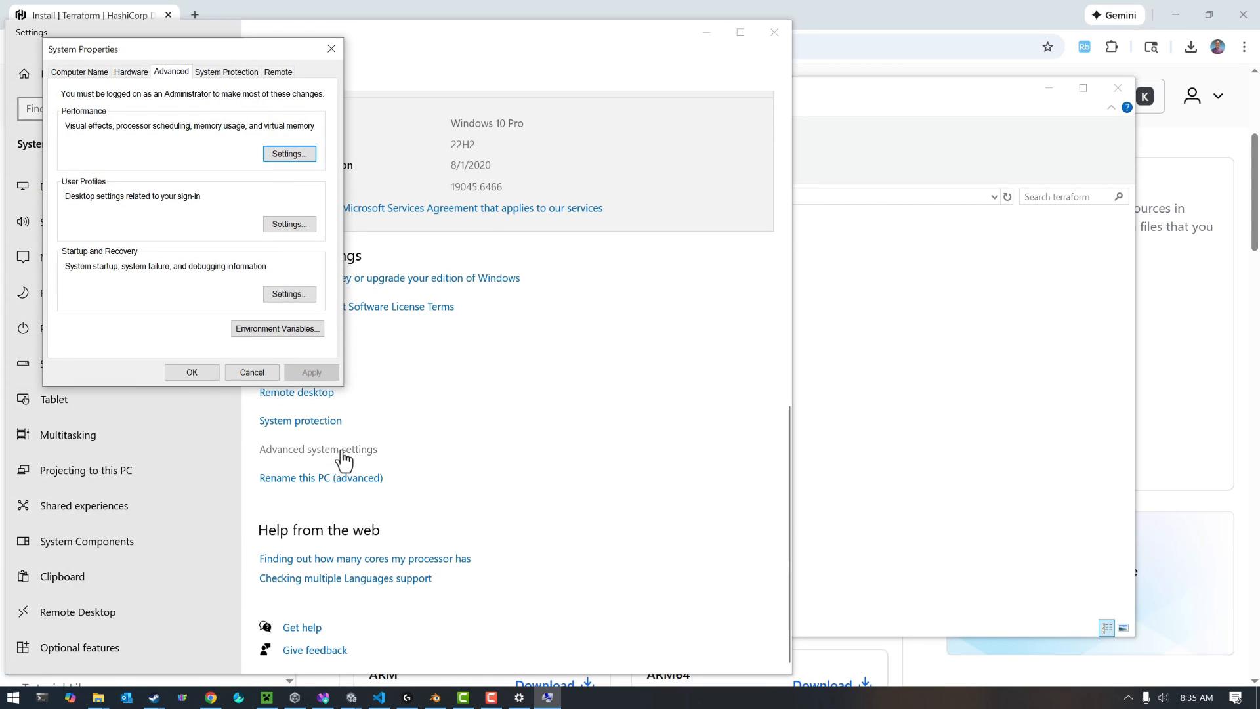Click the Gemini button in Chrome
The height and width of the screenshot is (709, 1260).
pyautogui.click(x=1114, y=15)
